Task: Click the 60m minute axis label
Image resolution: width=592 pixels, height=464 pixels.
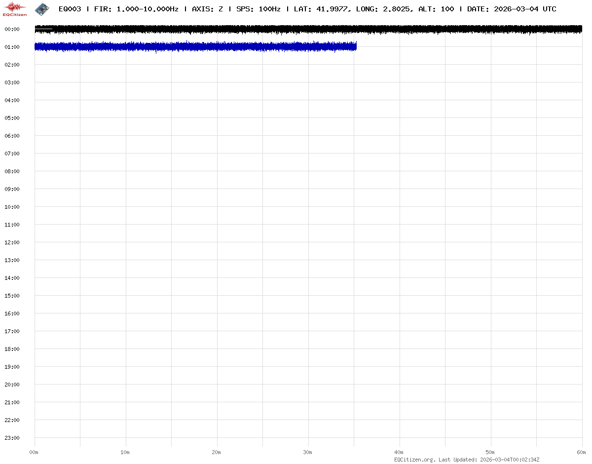Action: (581, 452)
